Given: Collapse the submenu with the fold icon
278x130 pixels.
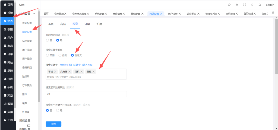Looking at the screenshot, I should (29, 125).
